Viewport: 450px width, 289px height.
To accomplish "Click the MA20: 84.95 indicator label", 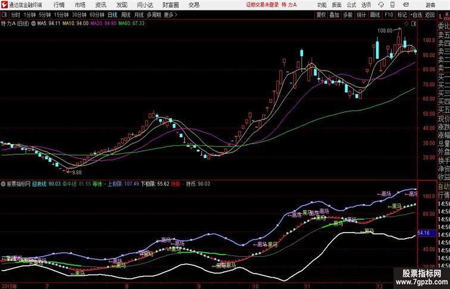I will (104, 24).
